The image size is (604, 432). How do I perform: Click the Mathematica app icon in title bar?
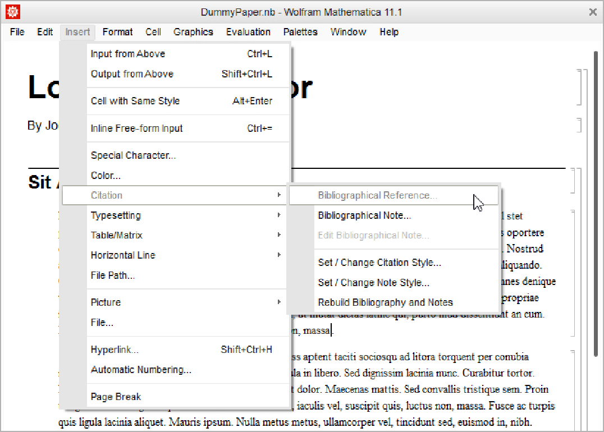[12, 12]
